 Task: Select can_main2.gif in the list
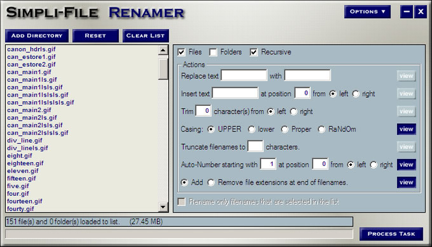pos(29,110)
